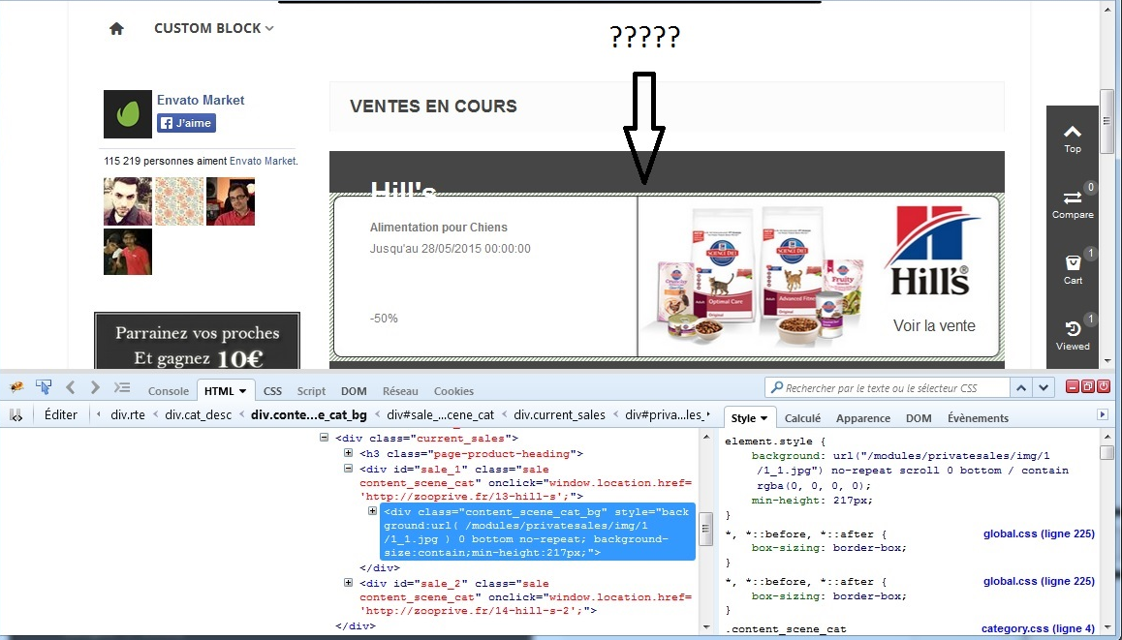Open the Script tab
The width and height of the screenshot is (1122, 640).
(311, 391)
